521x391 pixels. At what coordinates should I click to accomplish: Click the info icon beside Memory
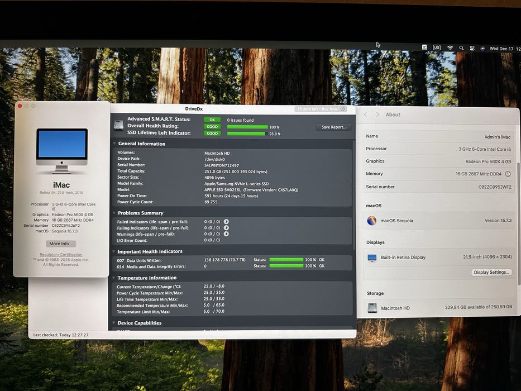tap(508, 174)
